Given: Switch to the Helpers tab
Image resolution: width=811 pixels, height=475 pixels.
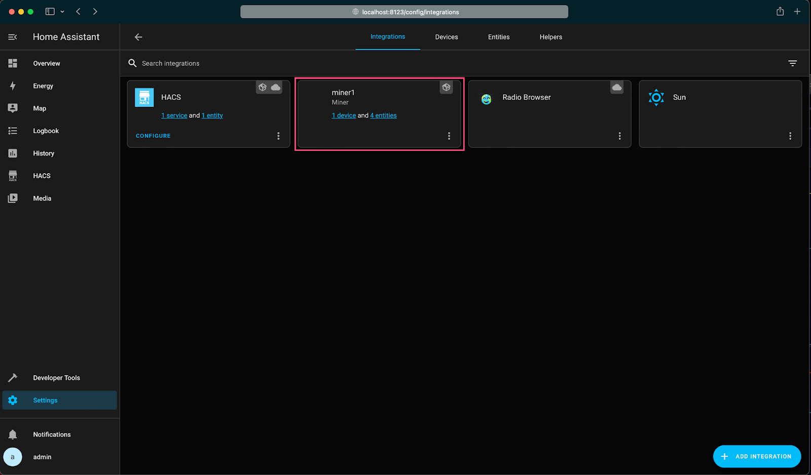Looking at the screenshot, I should (551, 37).
